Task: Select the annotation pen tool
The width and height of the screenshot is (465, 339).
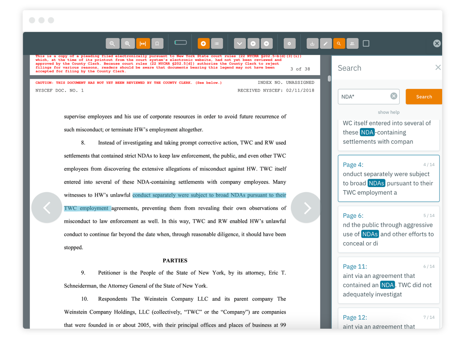Action: (326, 43)
